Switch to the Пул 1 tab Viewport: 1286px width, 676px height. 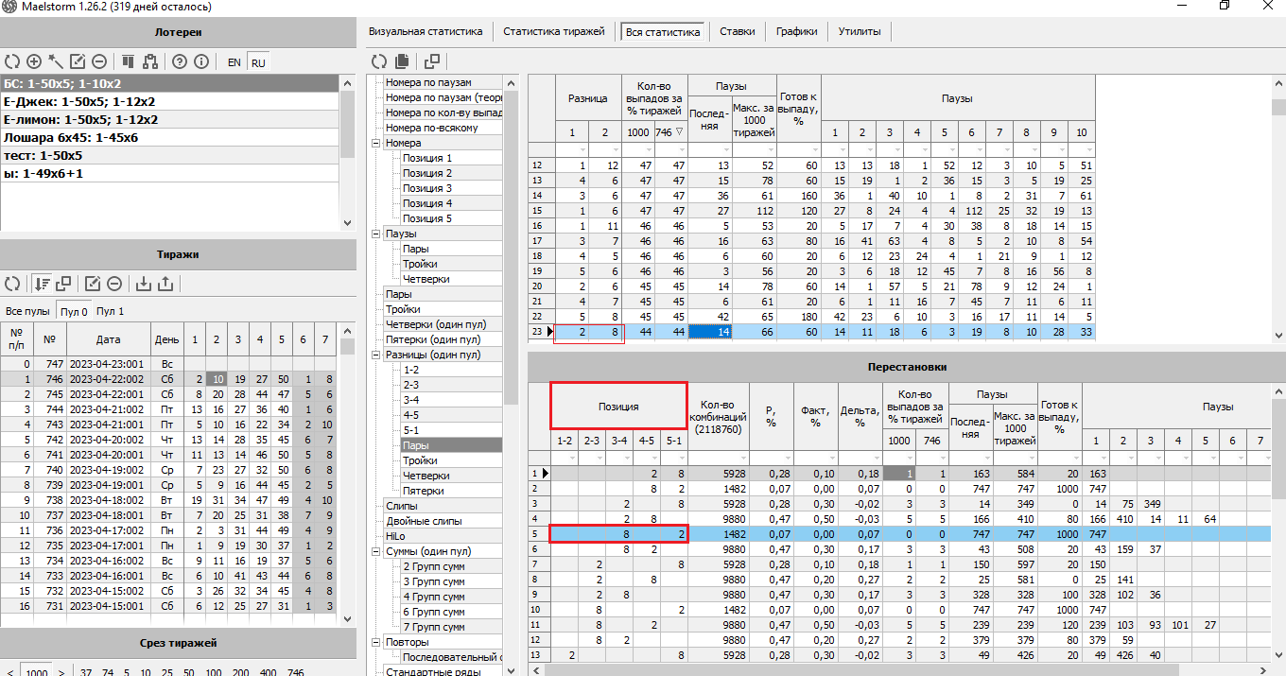click(x=110, y=311)
